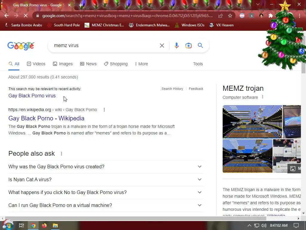Screen dimensions: 306x230
Task: Open the Search History link
Action: tap(172, 89)
